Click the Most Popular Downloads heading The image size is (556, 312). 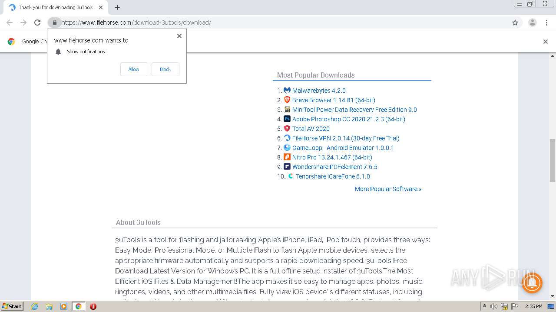pos(316,75)
